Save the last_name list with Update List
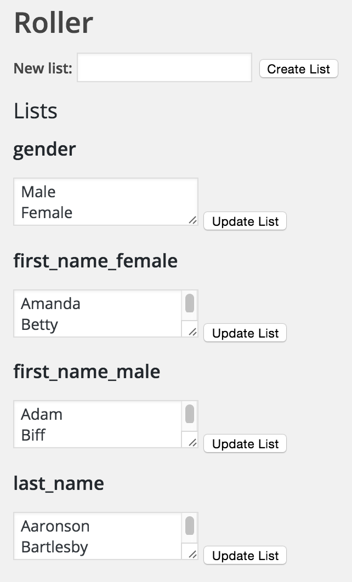Screen dimensions: 352x582 pyautogui.click(x=245, y=556)
